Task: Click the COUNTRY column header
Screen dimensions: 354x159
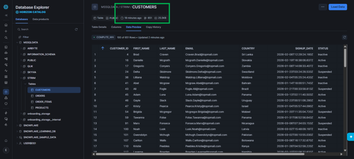Action: coord(248,48)
